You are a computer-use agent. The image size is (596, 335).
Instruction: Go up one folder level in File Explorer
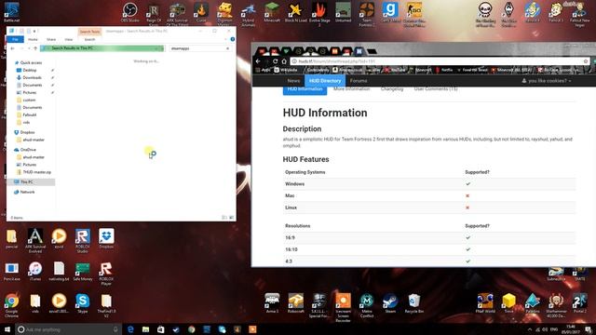(x=35, y=48)
